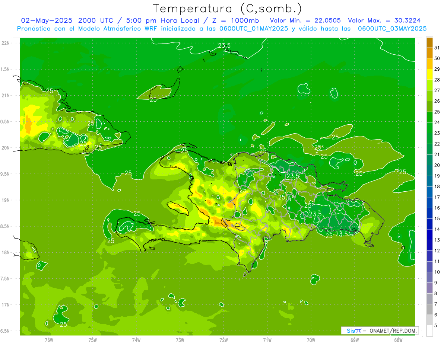Screen dimensions: 447x345
Task: Pick the yellow legend swatch between 28 and 29
Action: pyautogui.click(x=429, y=74)
